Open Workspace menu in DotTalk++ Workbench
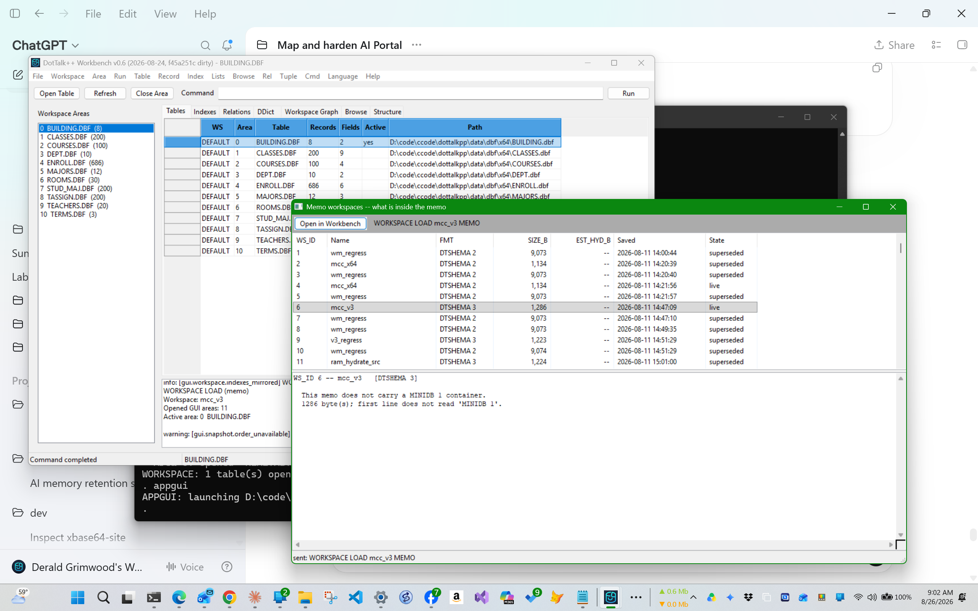 pos(68,76)
